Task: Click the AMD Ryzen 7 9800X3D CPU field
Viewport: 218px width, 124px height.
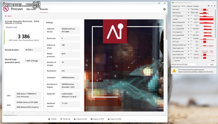Action: [x=28, y=95]
